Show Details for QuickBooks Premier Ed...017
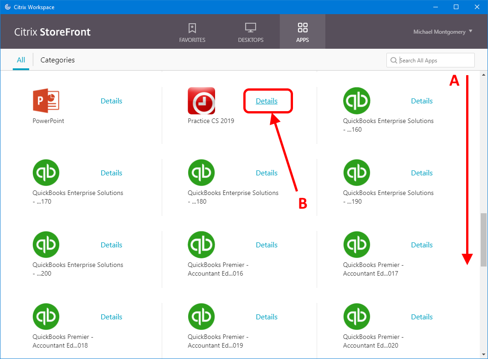 [422, 245]
